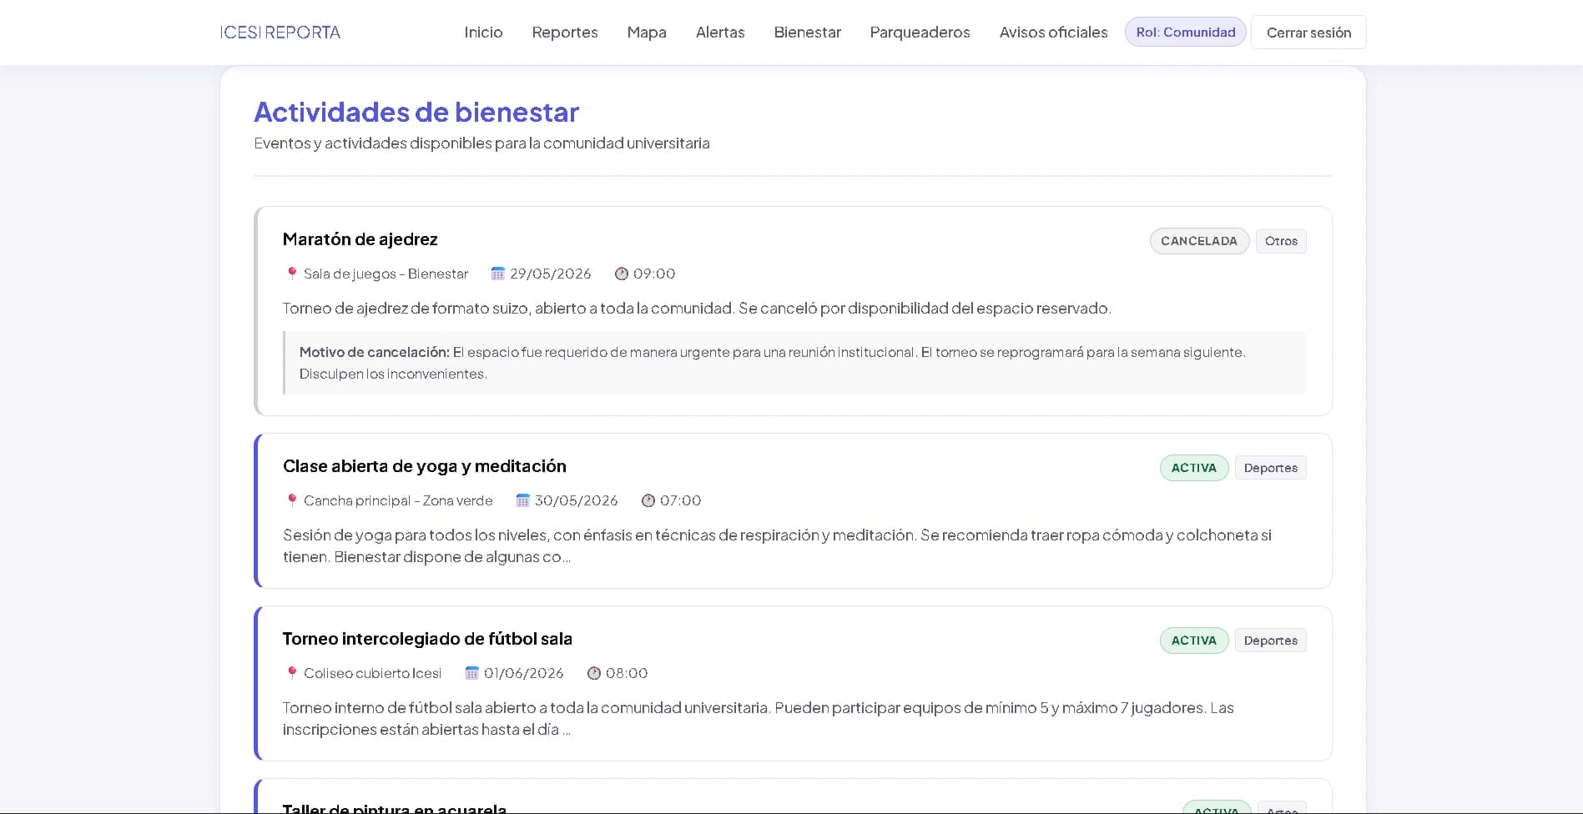
Task: Click the location pin icon for Maratón de ajedrez
Action: point(292,274)
